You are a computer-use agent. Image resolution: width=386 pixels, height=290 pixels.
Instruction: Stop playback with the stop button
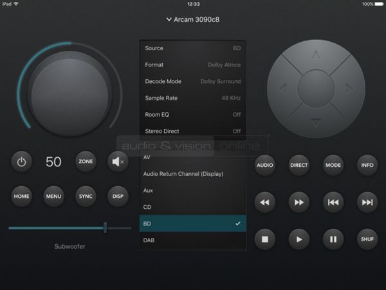click(x=264, y=239)
